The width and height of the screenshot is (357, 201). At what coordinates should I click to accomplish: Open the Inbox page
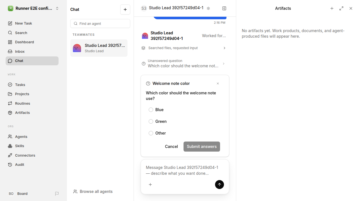[32, 52]
